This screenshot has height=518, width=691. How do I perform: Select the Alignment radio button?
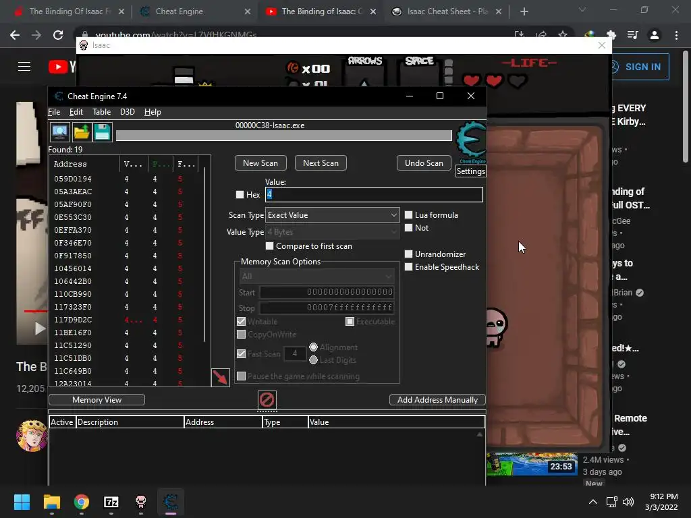pyautogui.click(x=313, y=347)
